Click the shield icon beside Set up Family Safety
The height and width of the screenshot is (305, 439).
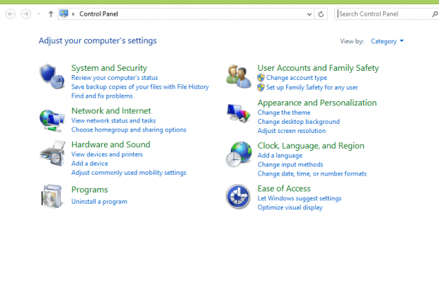click(261, 88)
